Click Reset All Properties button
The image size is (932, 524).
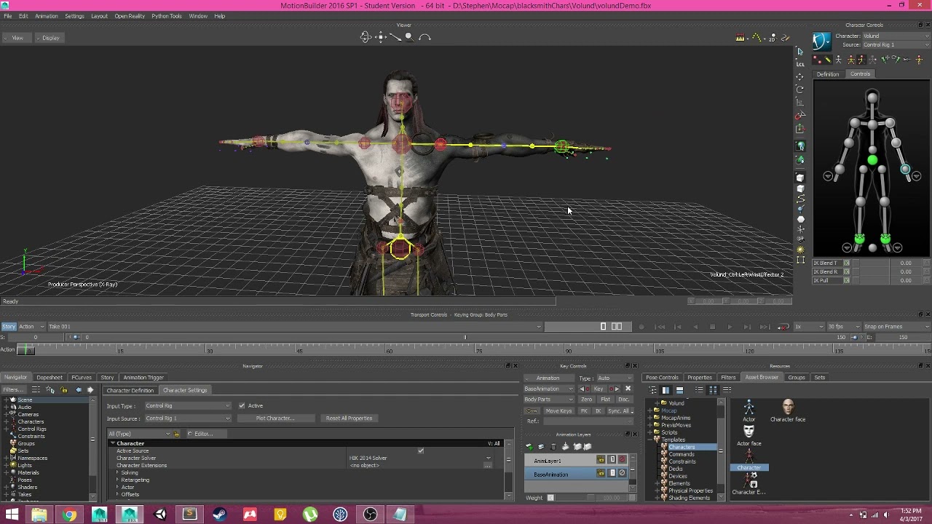[x=349, y=418]
